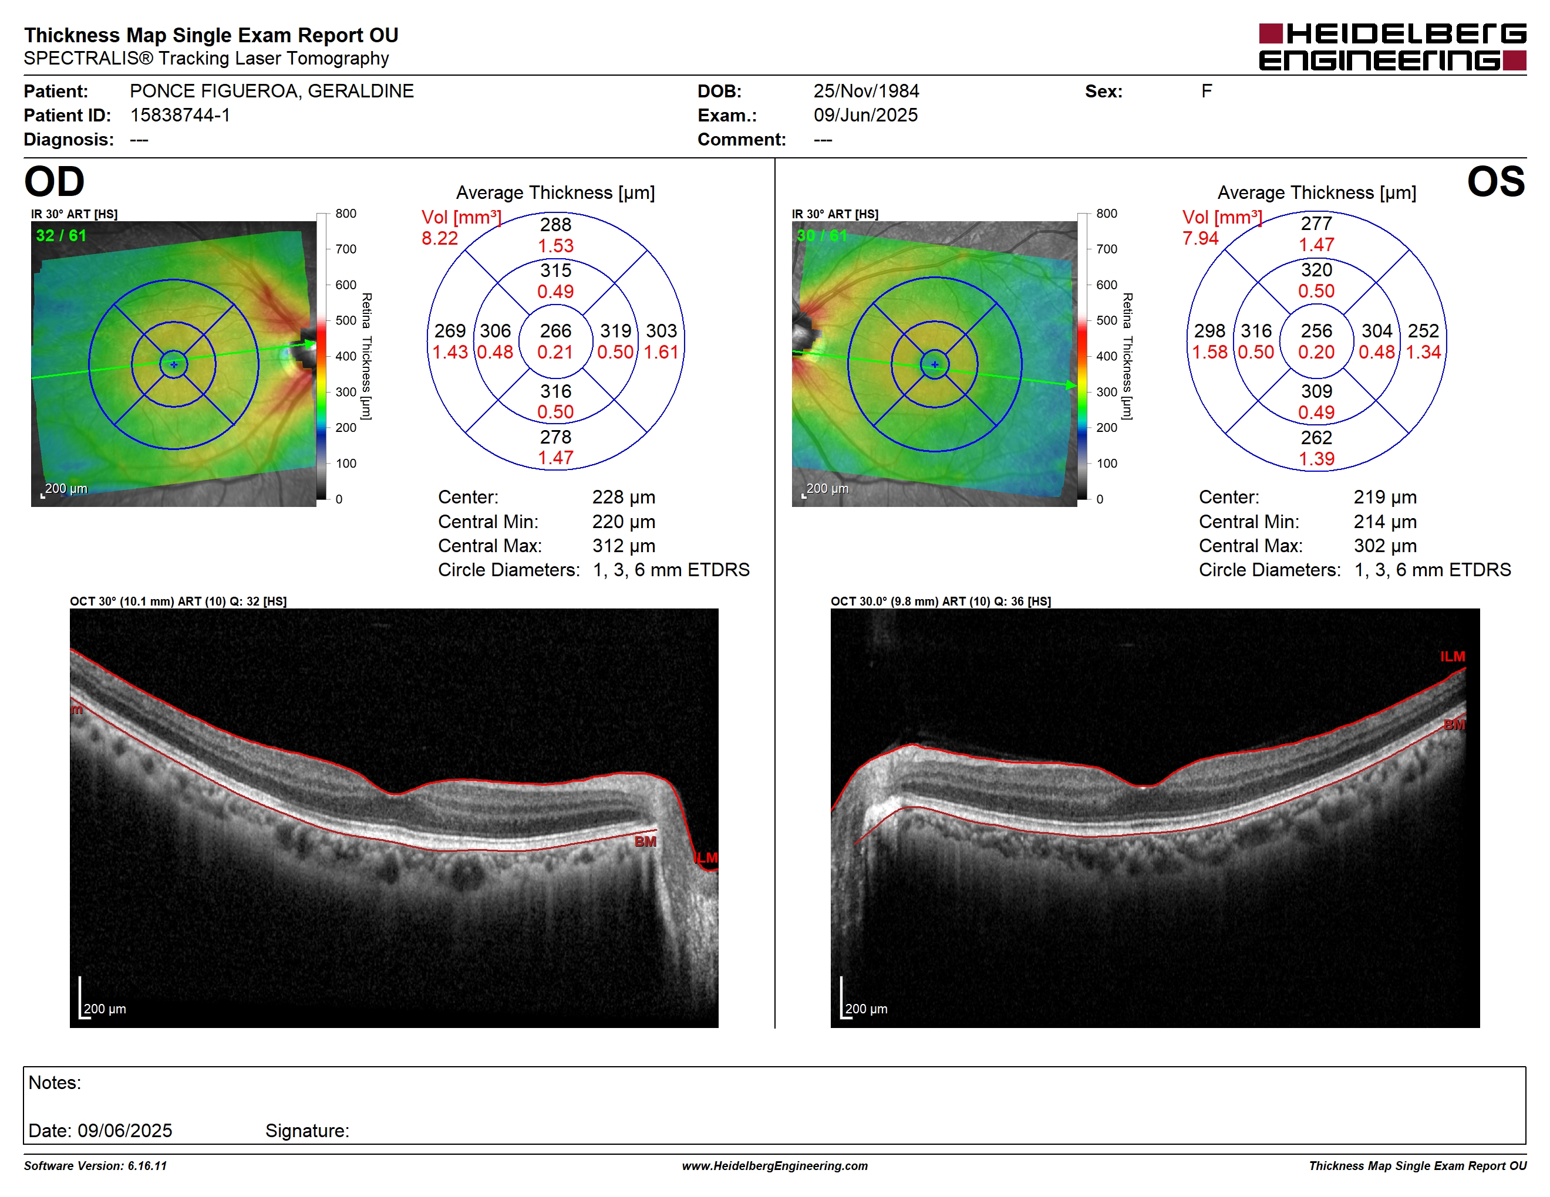
Task: Click the patient name PONCE FIGUEROA, GERALDINE
Action: coord(272,91)
